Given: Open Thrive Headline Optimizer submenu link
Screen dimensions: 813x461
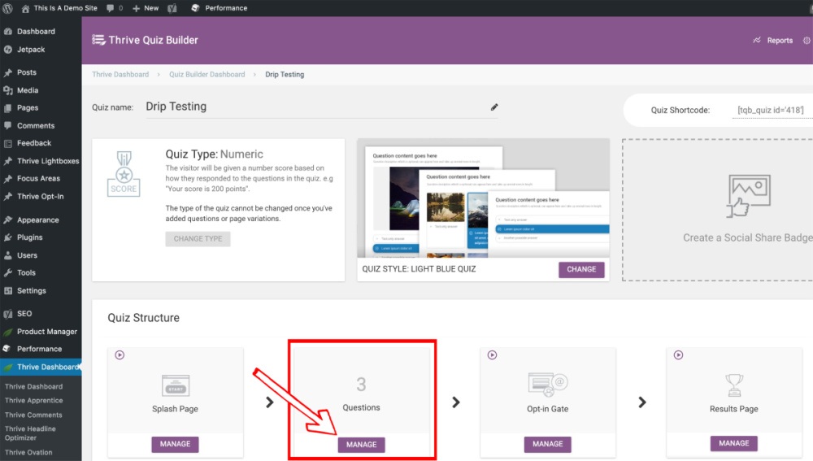Looking at the screenshot, I should click(30, 433).
